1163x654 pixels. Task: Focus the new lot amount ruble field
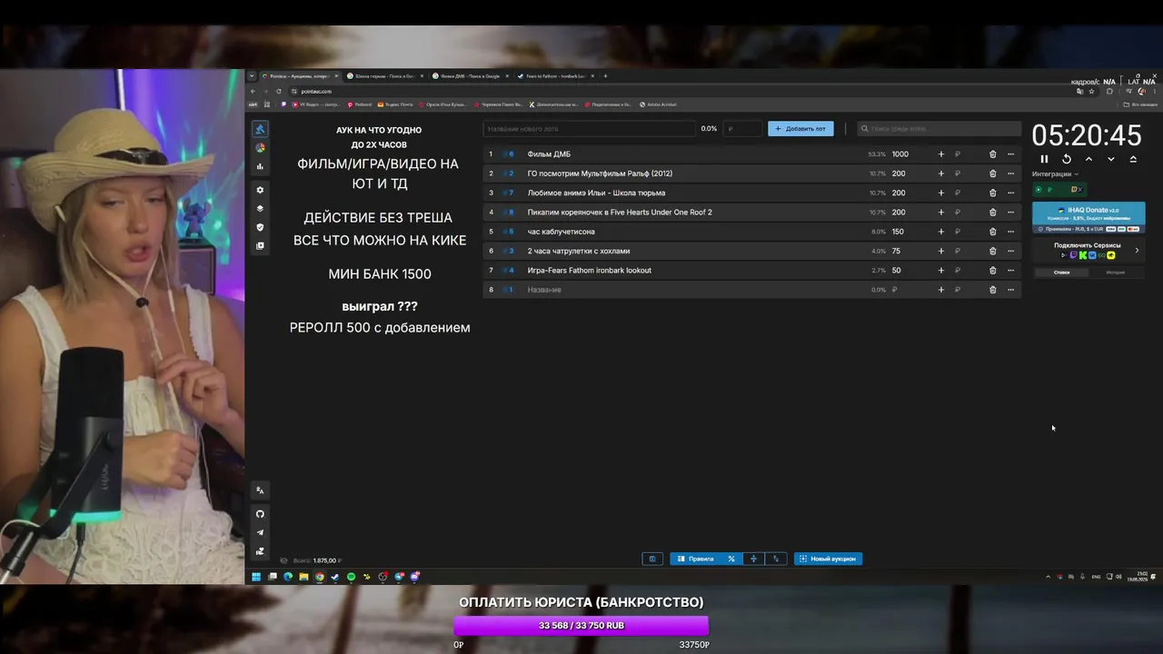742,129
